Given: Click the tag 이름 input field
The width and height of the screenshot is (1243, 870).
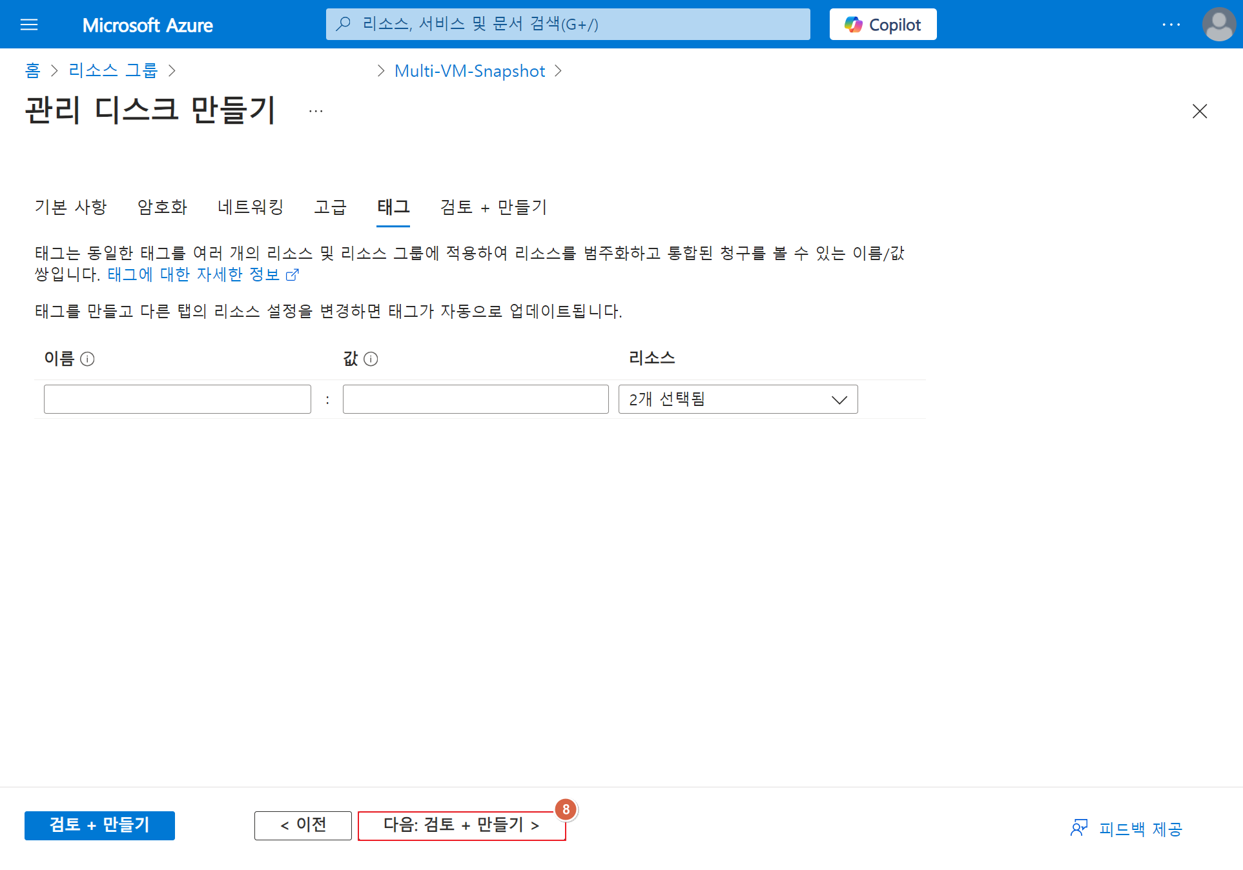Looking at the screenshot, I should [177, 400].
